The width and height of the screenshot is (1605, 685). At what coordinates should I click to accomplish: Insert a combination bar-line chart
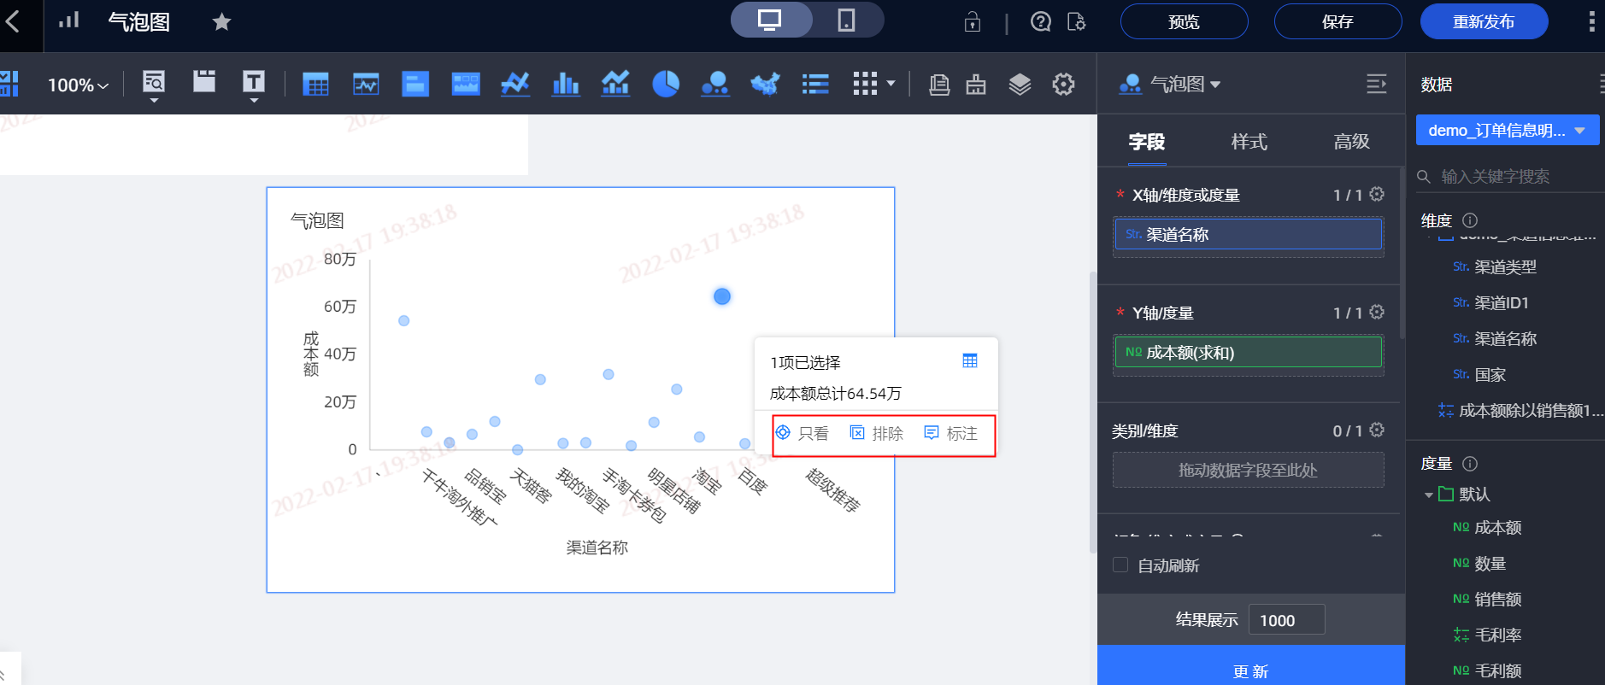tap(615, 84)
